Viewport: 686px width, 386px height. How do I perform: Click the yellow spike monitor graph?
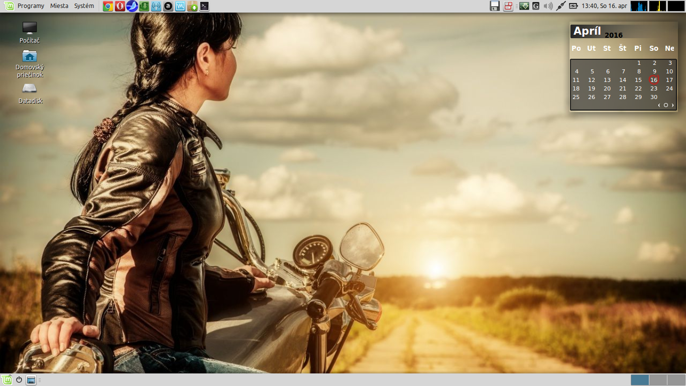click(657, 6)
